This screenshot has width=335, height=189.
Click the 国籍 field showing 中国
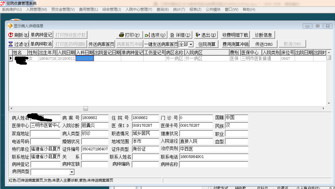(237, 118)
